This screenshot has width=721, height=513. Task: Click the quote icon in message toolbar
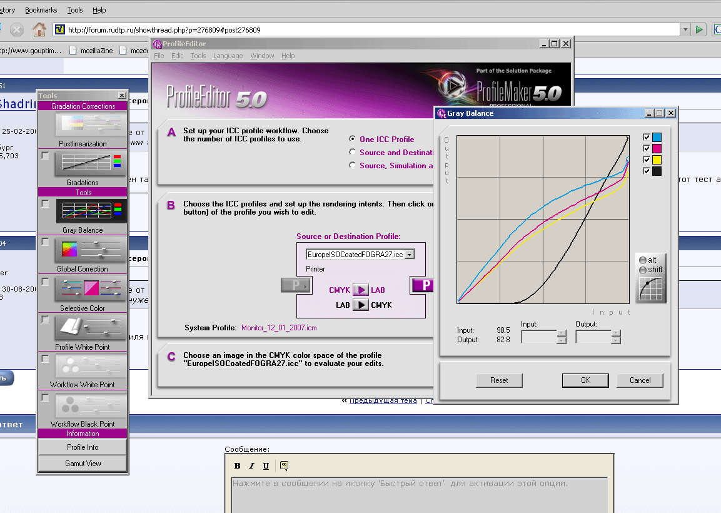[284, 465]
